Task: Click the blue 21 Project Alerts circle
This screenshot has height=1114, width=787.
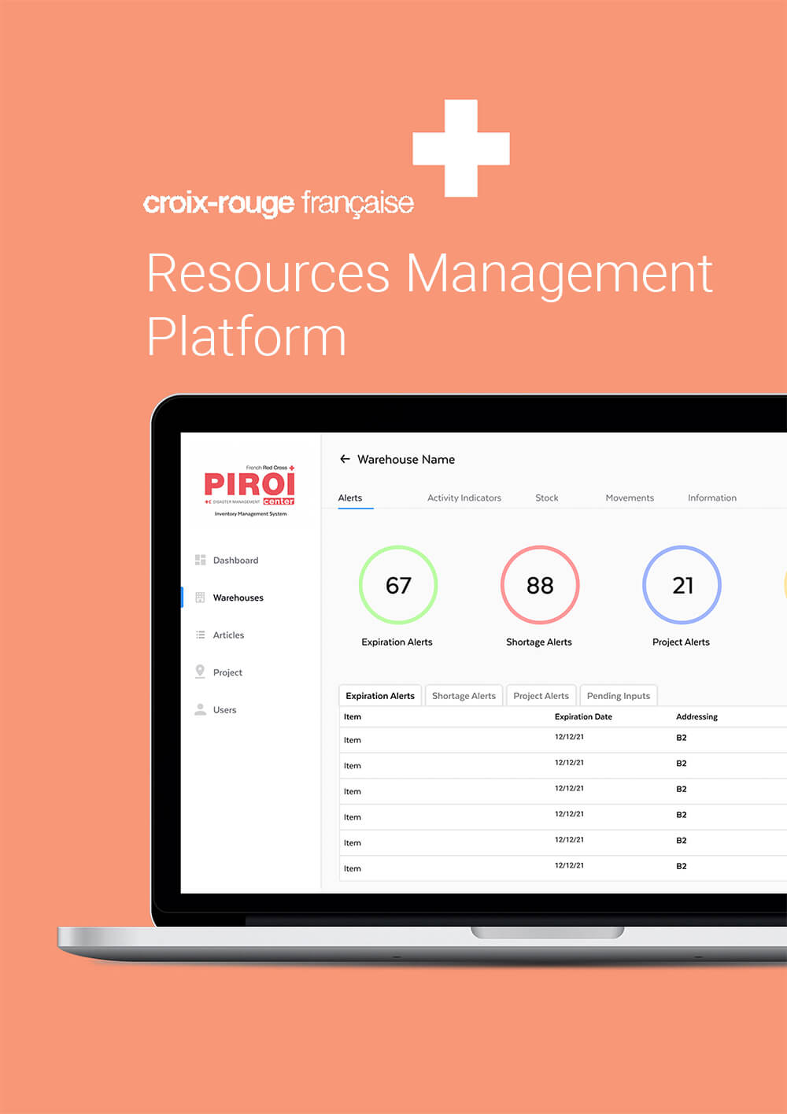Action: (682, 585)
